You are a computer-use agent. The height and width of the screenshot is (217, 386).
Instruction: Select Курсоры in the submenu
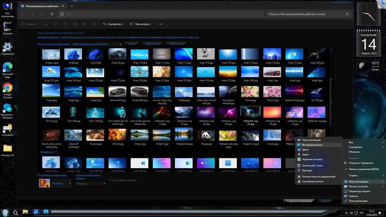(x=318, y=170)
